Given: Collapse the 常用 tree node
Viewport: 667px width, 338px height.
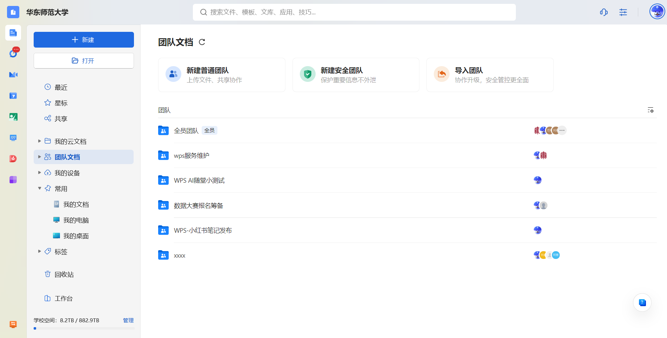Looking at the screenshot, I should tap(40, 188).
